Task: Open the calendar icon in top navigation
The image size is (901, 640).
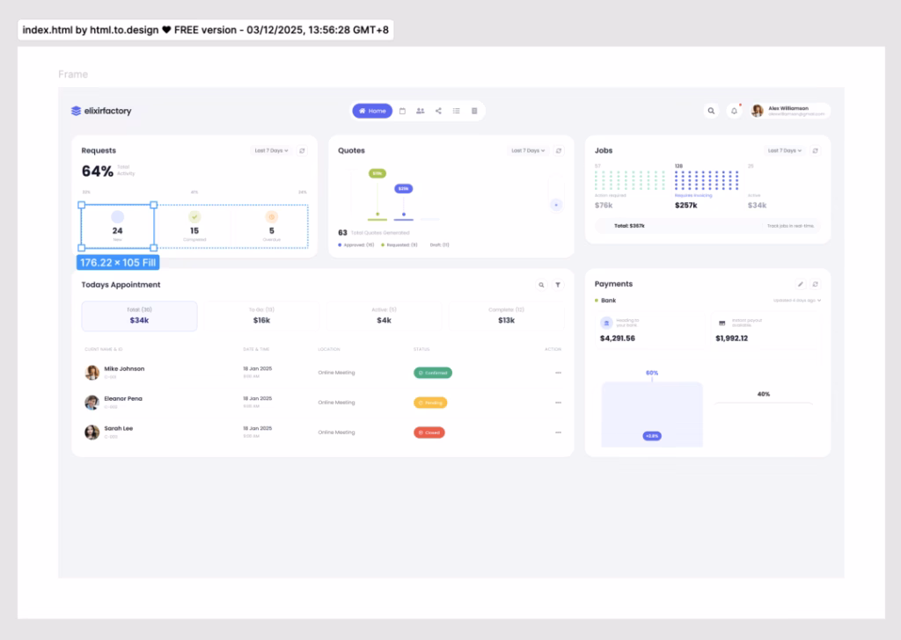Action: pos(402,111)
